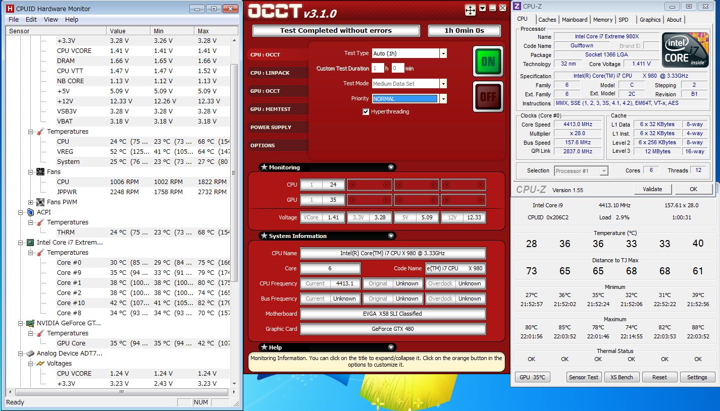720x411 pixels.
Task: Switch to the Memory tab in CPU-Z
Action: coord(603,20)
